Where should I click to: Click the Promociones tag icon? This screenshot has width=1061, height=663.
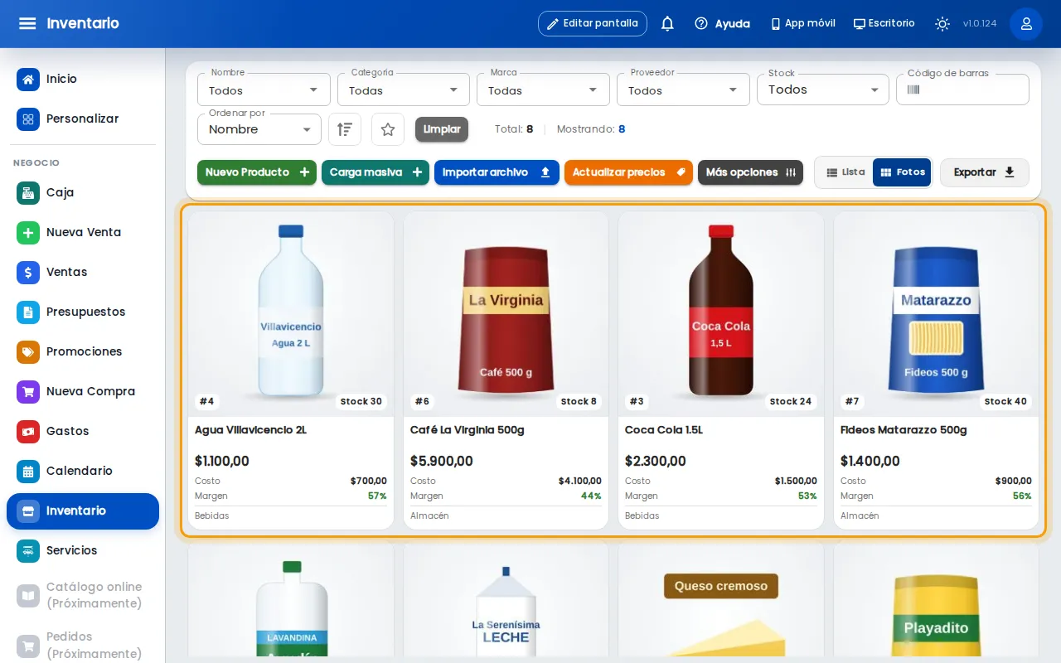pyautogui.click(x=28, y=351)
